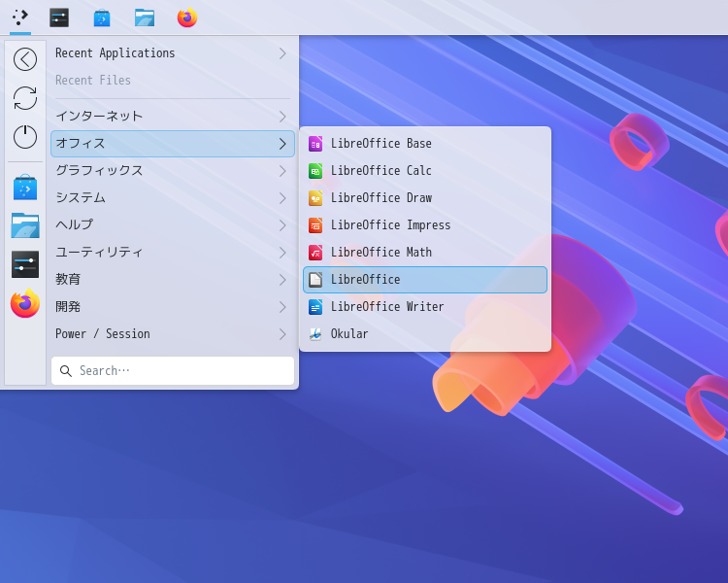Image resolution: width=728 pixels, height=583 pixels.
Task: Open Firefox from the top panel
Action: [187, 17]
